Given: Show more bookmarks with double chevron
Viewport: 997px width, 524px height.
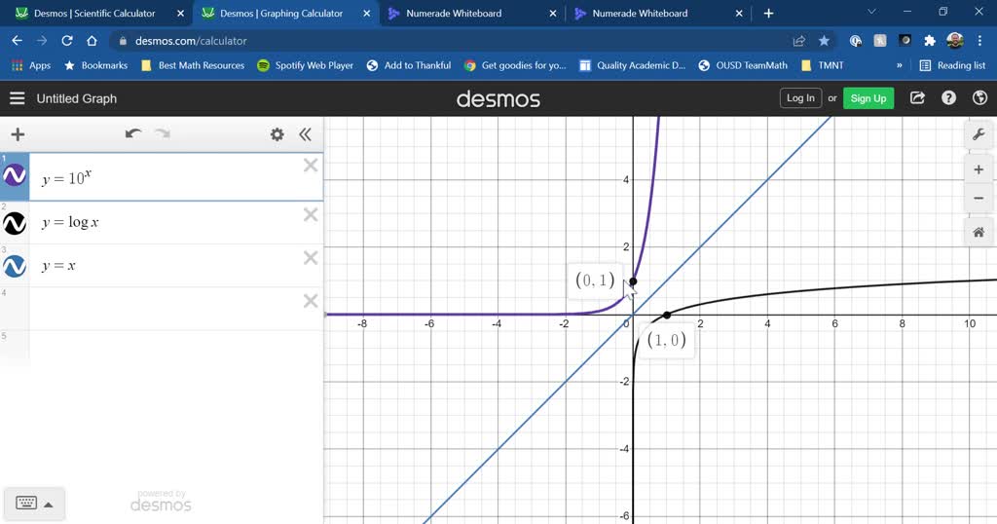Looking at the screenshot, I should (x=899, y=65).
